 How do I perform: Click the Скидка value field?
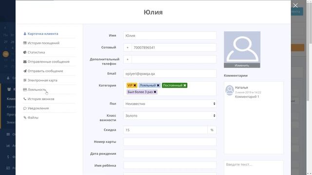pos(165,130)
